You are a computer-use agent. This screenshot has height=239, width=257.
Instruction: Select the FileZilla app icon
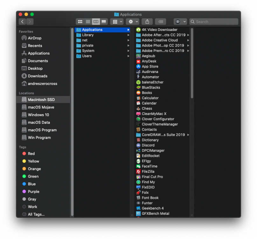138,172
